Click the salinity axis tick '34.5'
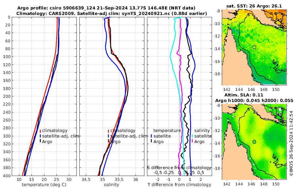 (86, 180)
